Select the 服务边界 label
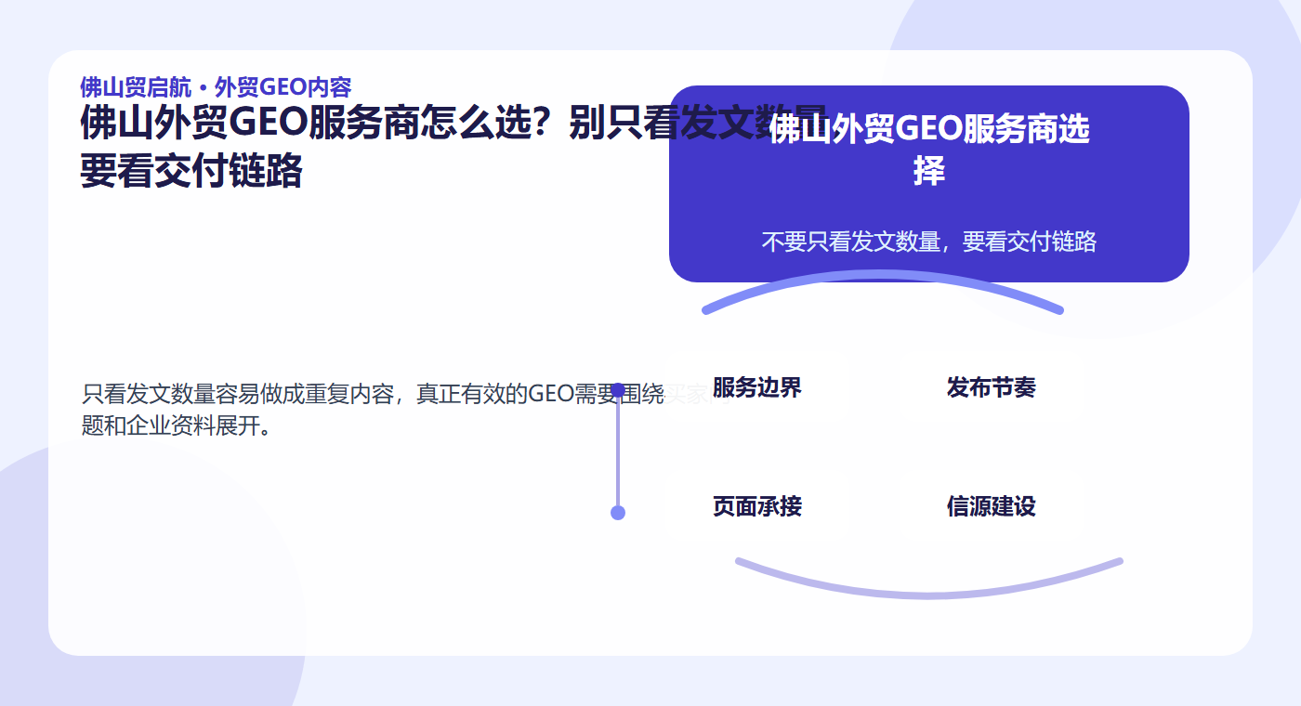This screenshot has width=1301, height=706. pyautogui.click(x=757, y=387)
